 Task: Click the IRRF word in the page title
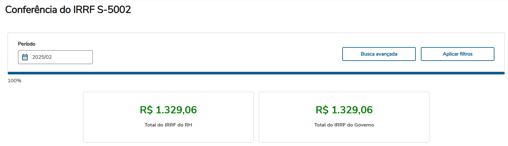84,10
